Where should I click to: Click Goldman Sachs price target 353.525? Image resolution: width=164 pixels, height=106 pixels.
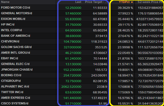pyautogui.click(x=101, y=47)
